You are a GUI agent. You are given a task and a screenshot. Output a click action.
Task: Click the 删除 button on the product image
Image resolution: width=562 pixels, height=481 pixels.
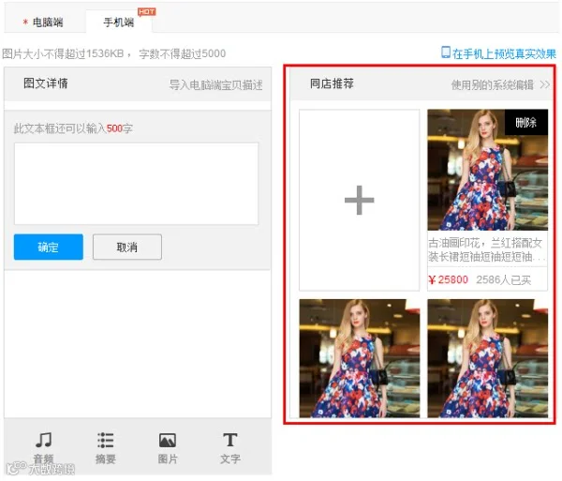pyautogui.click(x=526, y=122)
